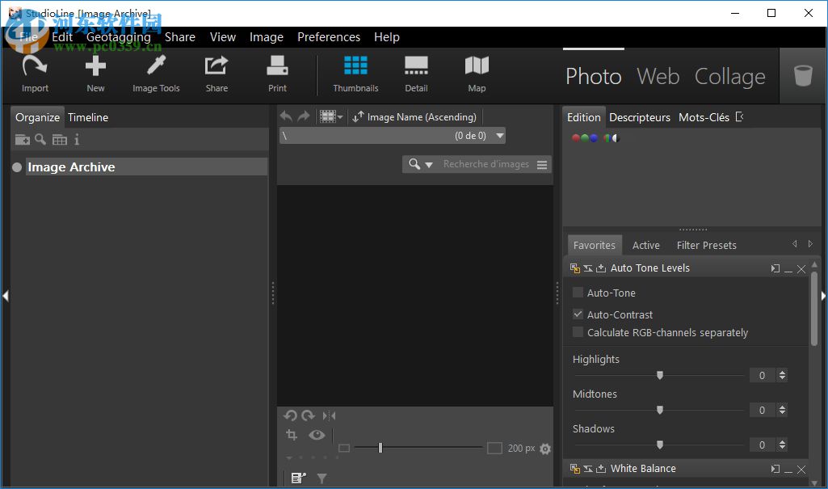Check Calculate RGB-channels separately
This screenshot has width=828, height=489.
[x=578, y=332]
